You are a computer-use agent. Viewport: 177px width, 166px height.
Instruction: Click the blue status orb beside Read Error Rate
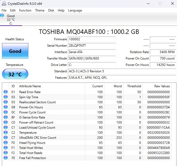(x=6, y=92)
